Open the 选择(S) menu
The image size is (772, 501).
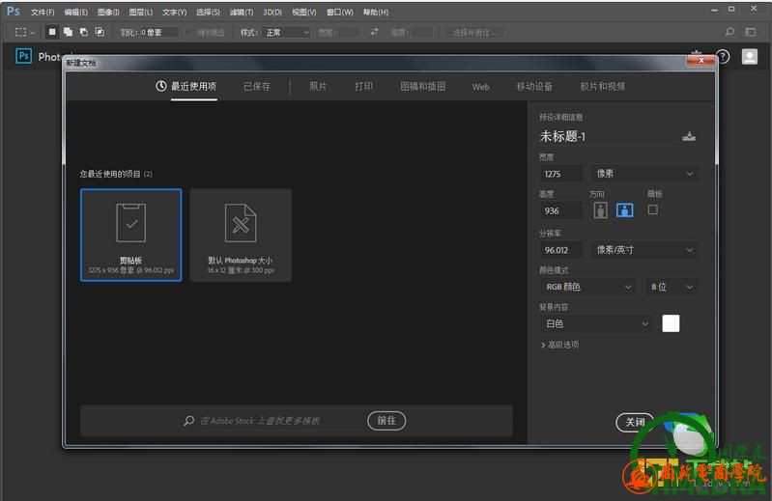coord(208,12)
